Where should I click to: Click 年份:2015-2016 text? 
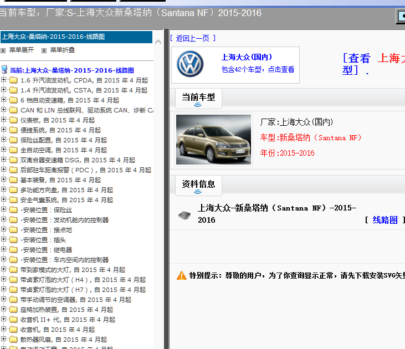pos(287,153)
